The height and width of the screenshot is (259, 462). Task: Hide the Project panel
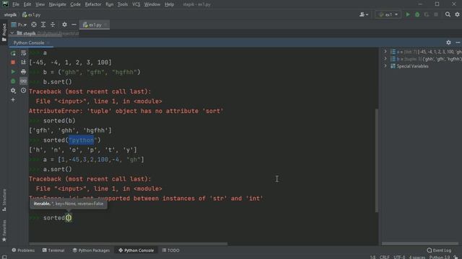point(74,24)
